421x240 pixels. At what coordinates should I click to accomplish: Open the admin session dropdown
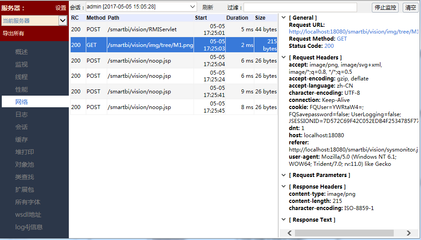(x=192, y=7)
